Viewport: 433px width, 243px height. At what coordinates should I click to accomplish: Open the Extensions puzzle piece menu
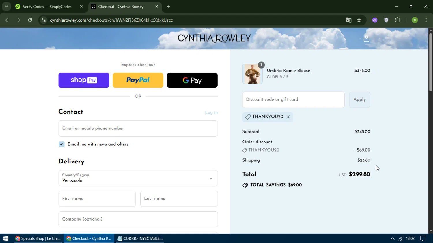coord(398,20)
